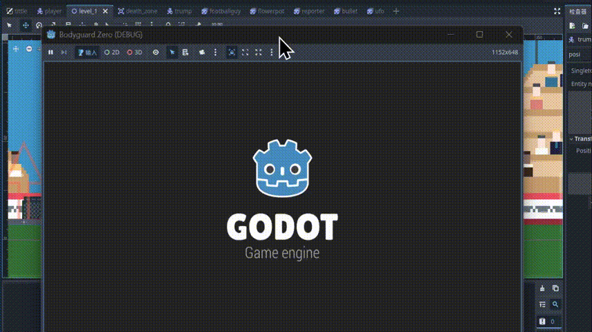Close the level_1 scene tab
The width and height of the screenshot is (592, 332).
[105, 11]
